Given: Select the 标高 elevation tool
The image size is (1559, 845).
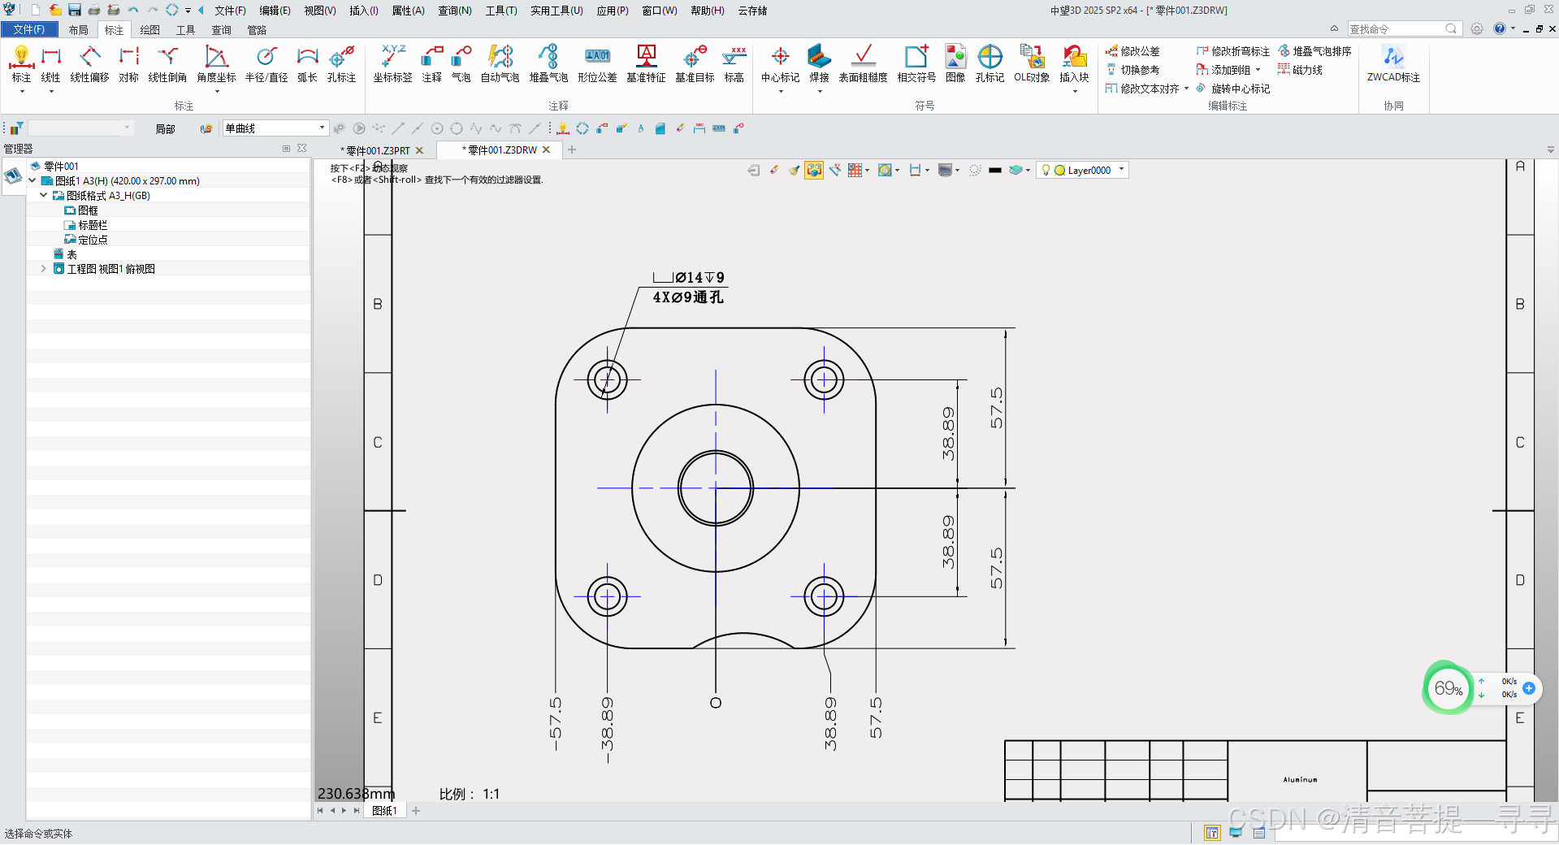Looking at the screenshot, I should pyautogui.click(x=734, y=64).
